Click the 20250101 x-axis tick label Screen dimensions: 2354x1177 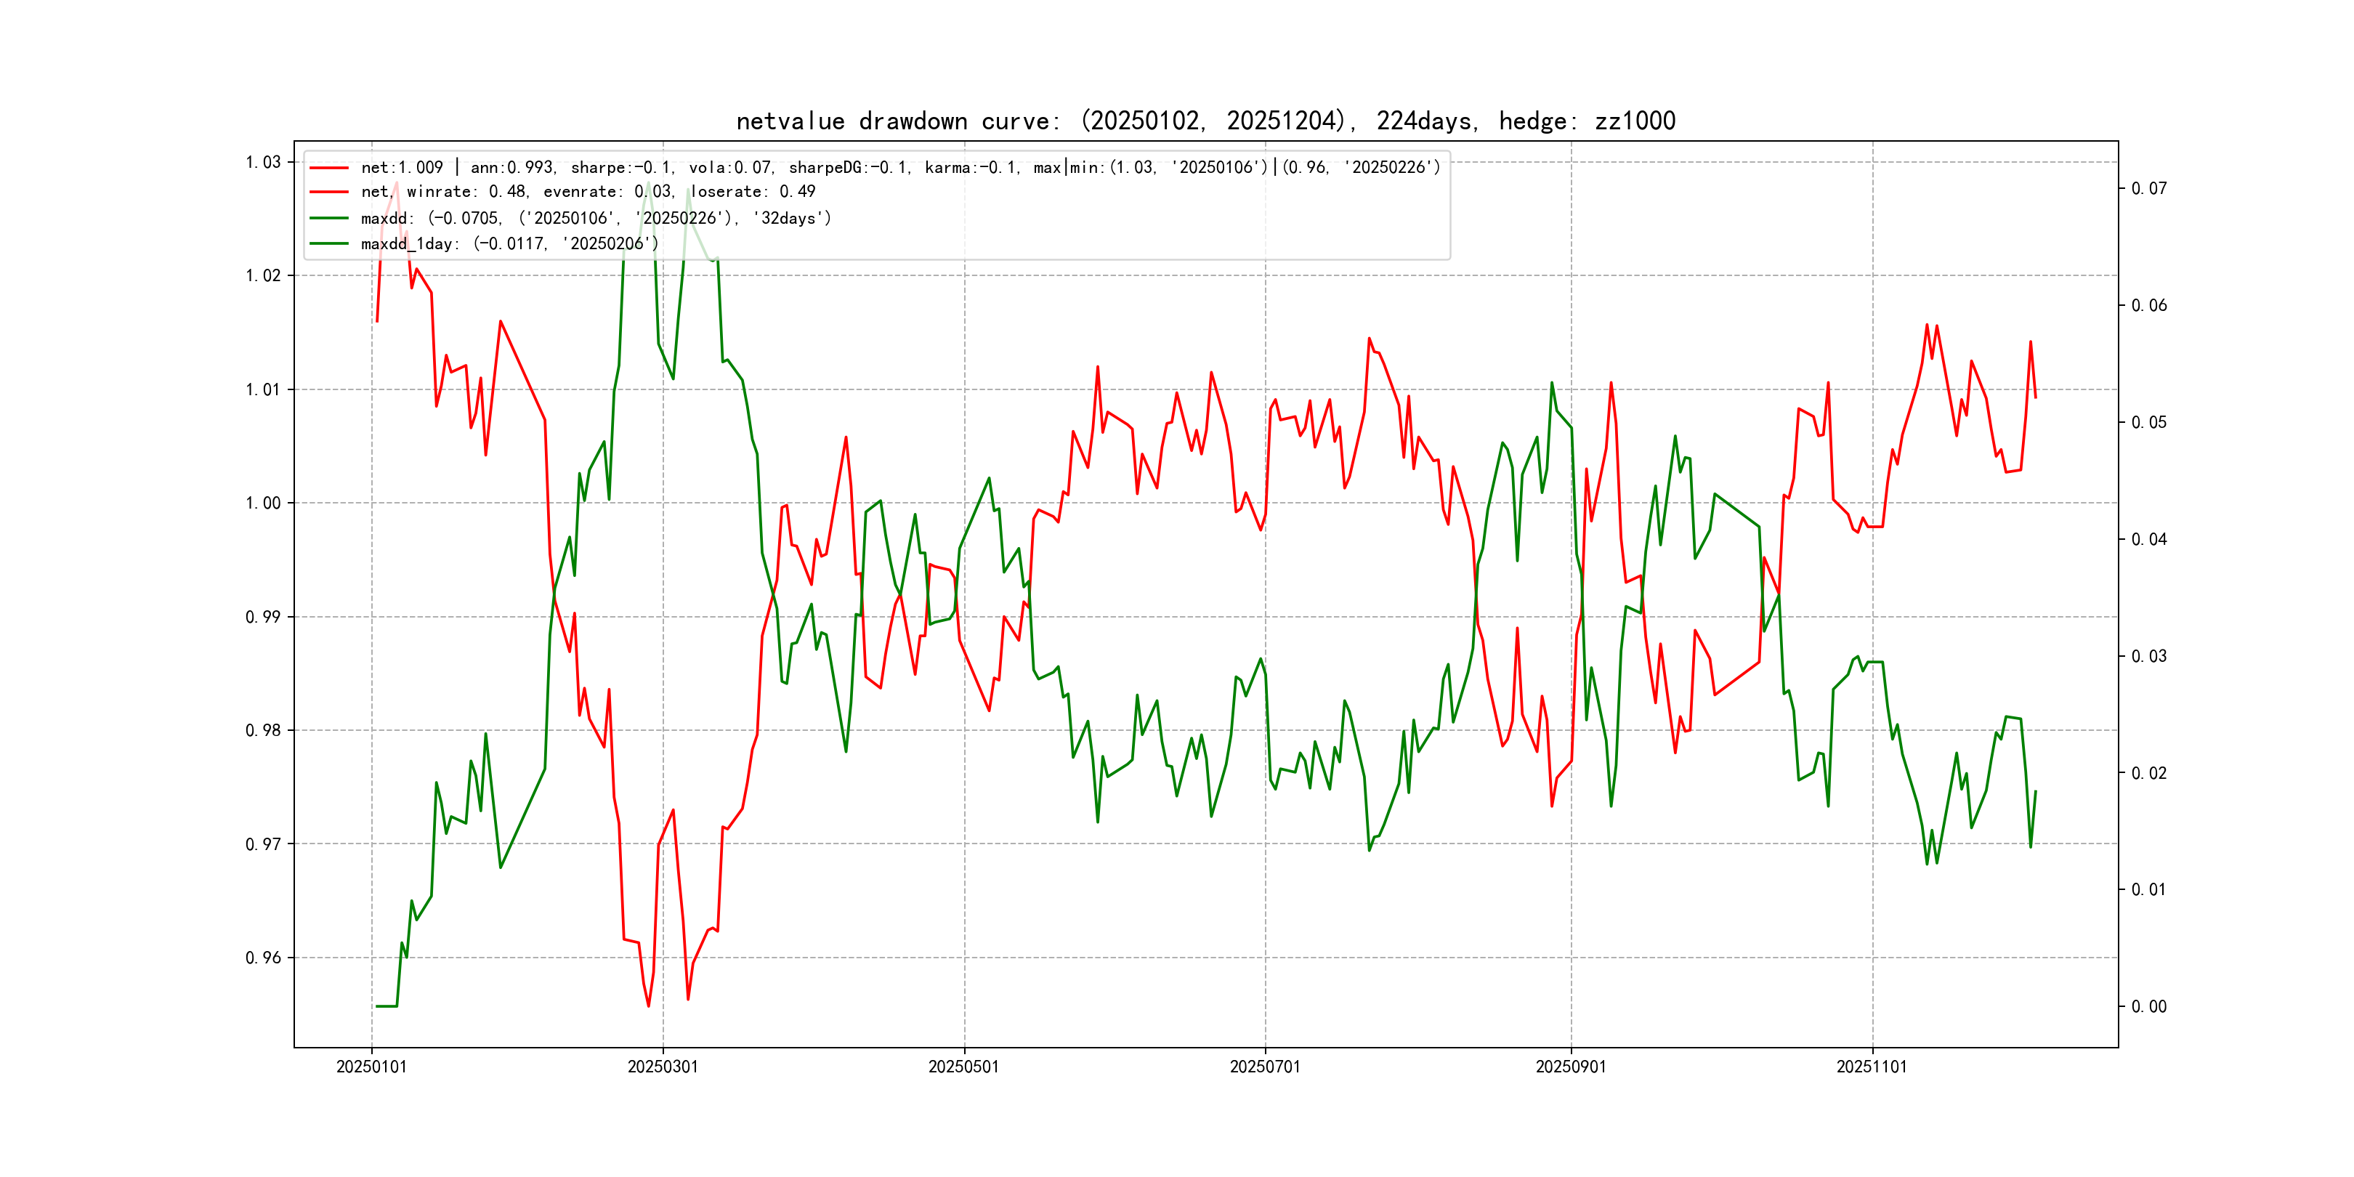pyautogui.click(x=371, y=1067)
